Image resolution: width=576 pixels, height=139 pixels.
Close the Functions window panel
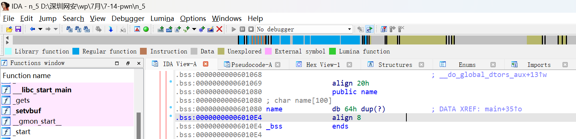coord(139,63)
